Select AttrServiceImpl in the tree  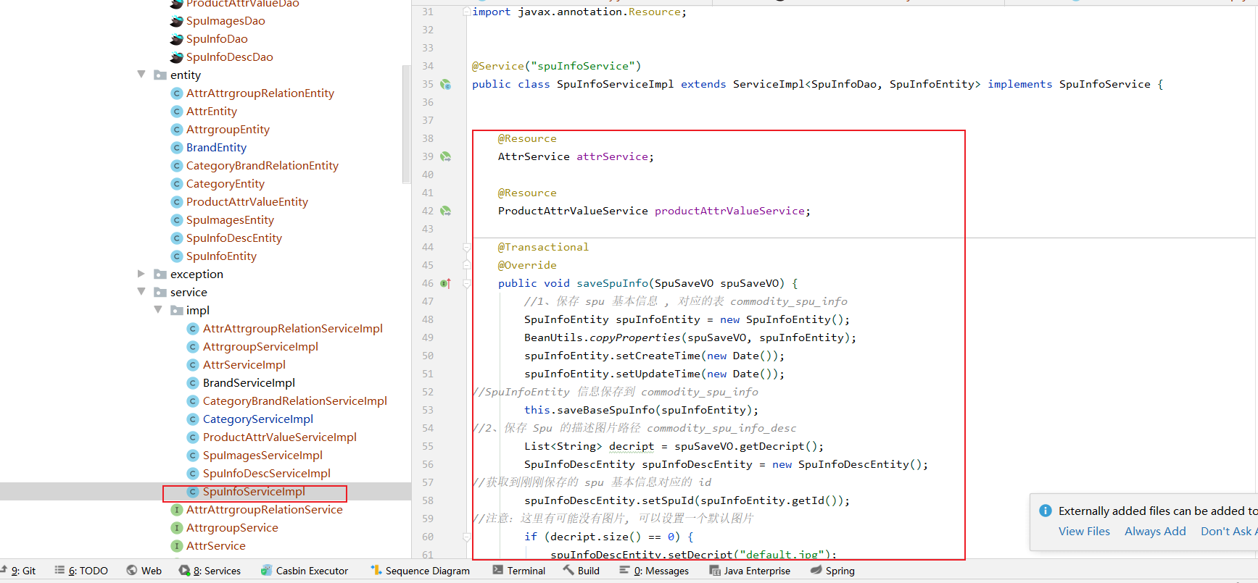244,365
